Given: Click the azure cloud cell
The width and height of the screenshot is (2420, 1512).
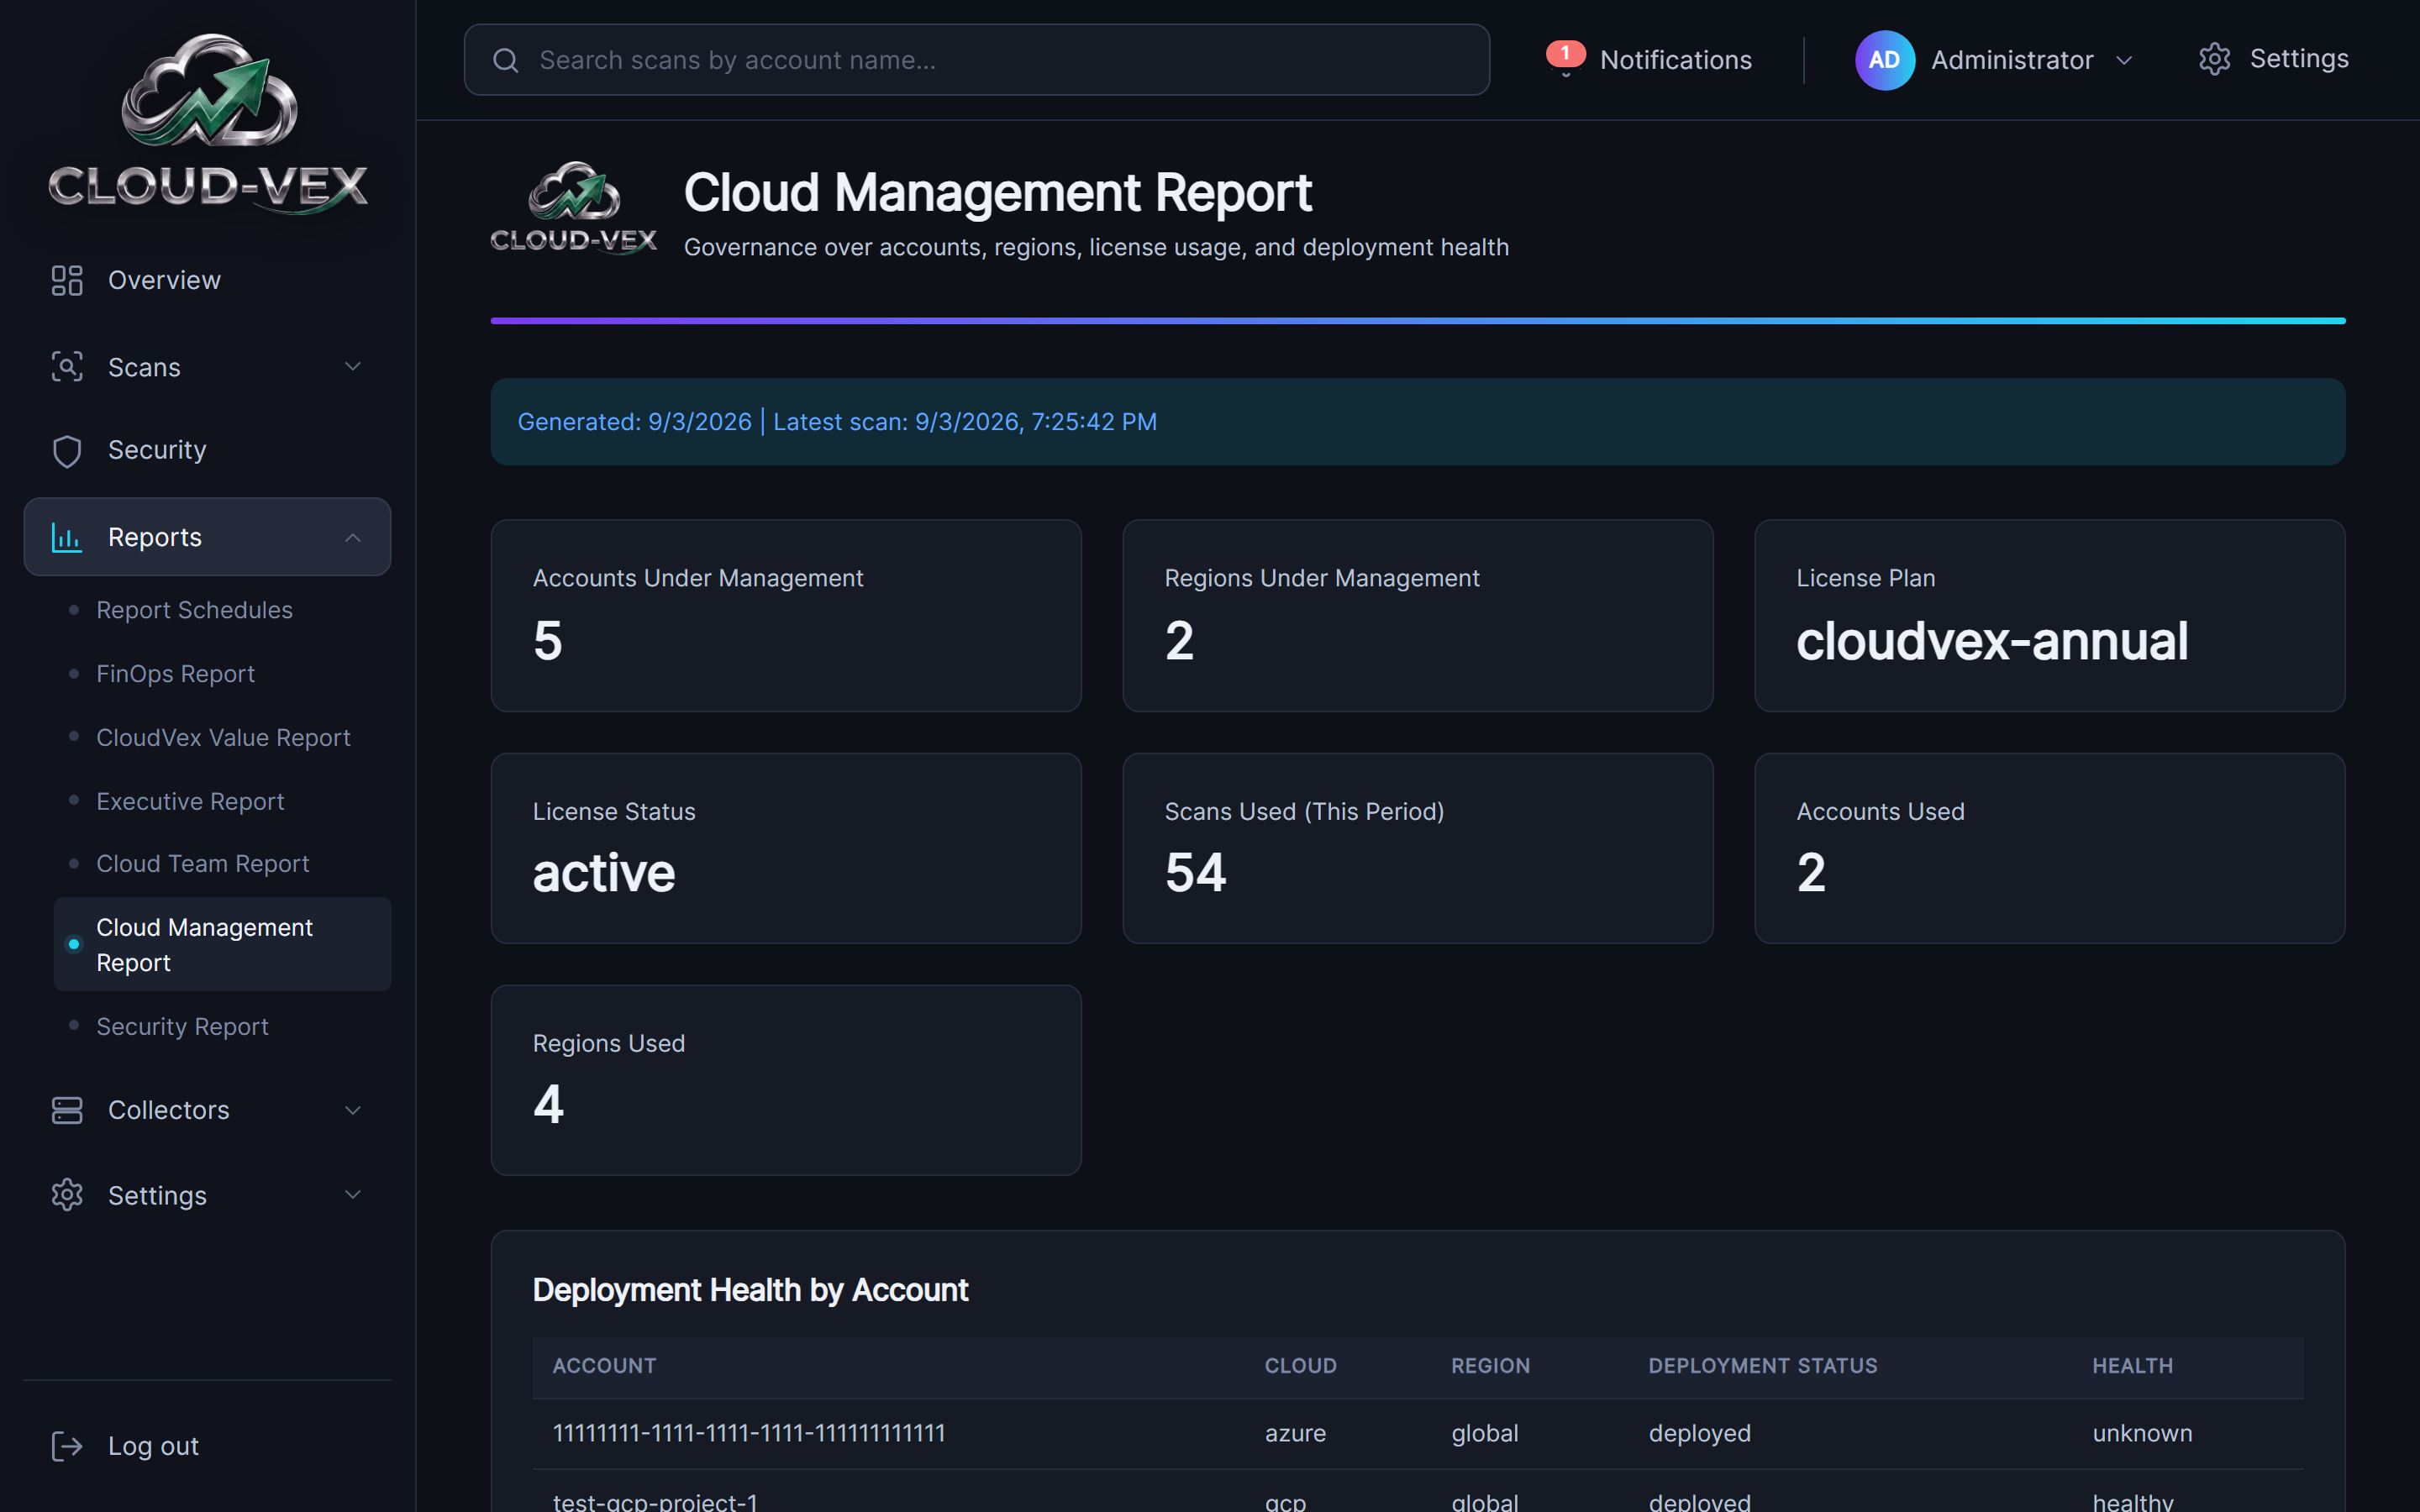Looking at the screenshot, I should point(1295,1433).
